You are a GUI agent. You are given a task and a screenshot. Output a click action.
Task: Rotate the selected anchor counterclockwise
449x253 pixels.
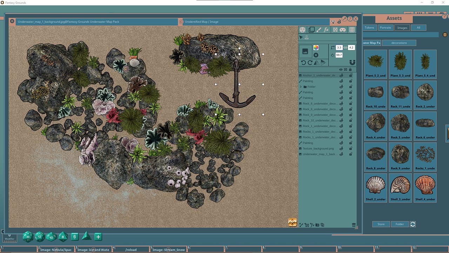(303, 62)
